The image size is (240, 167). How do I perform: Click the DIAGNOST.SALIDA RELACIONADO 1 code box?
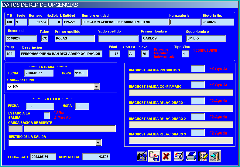(198, 101)
